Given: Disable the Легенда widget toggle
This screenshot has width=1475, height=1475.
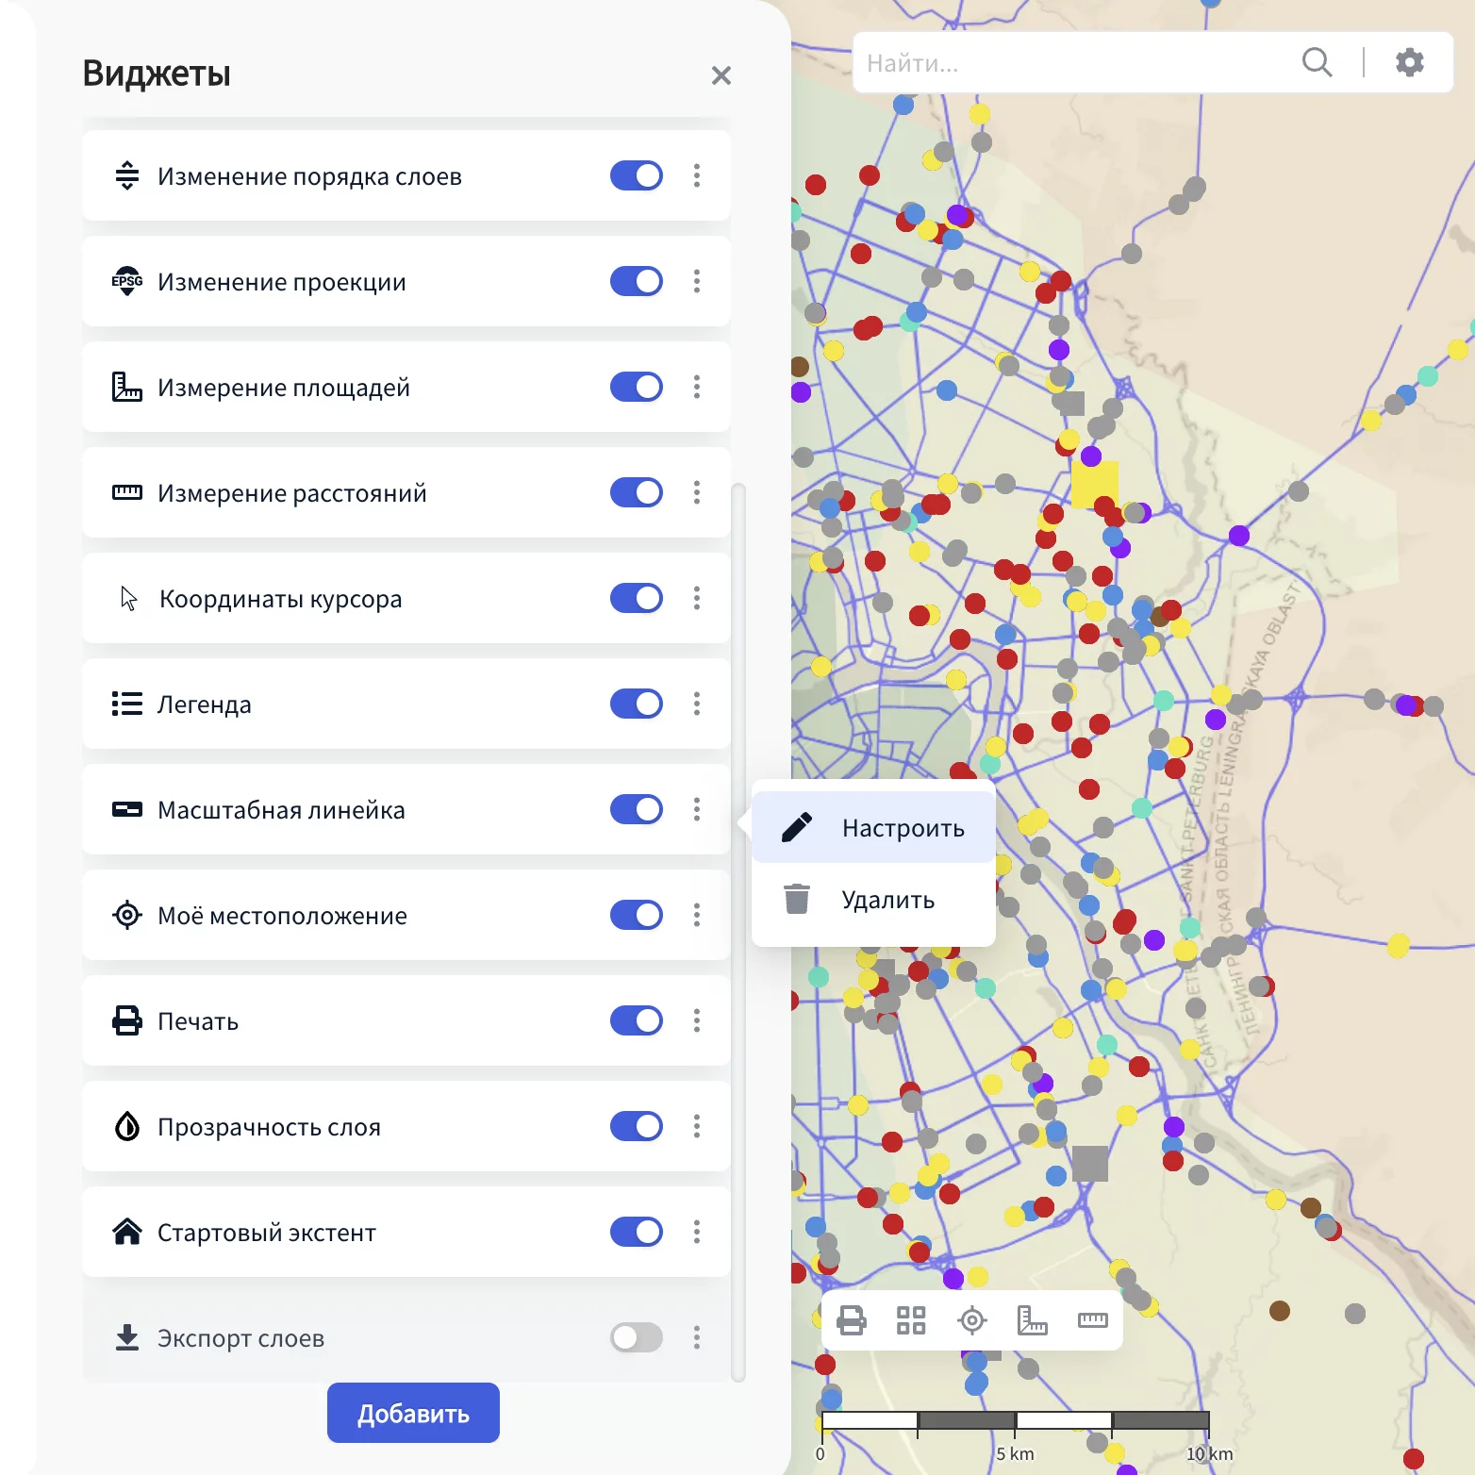Looking at the screenshot, I should click(x=637, y=704).
